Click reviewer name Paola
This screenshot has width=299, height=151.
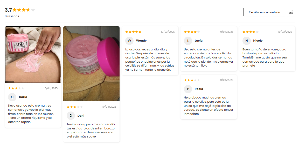click(199, 89)
